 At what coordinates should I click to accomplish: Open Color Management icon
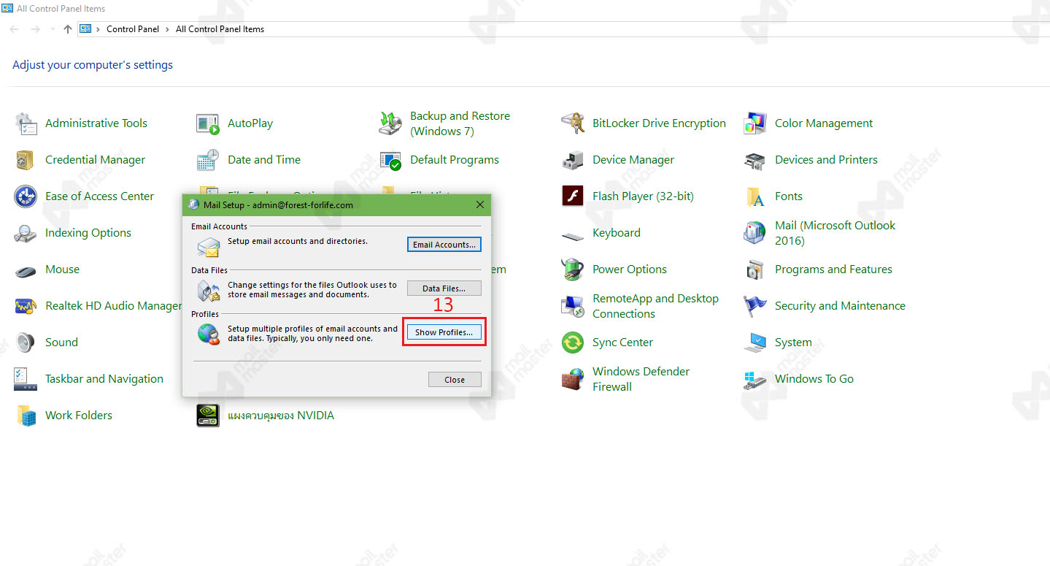coord(755,123)
